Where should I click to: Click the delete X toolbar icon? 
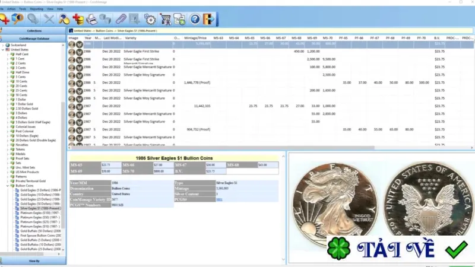pos(49,20)
